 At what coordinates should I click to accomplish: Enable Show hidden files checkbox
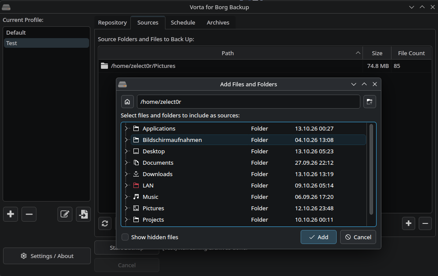point(125,237)
